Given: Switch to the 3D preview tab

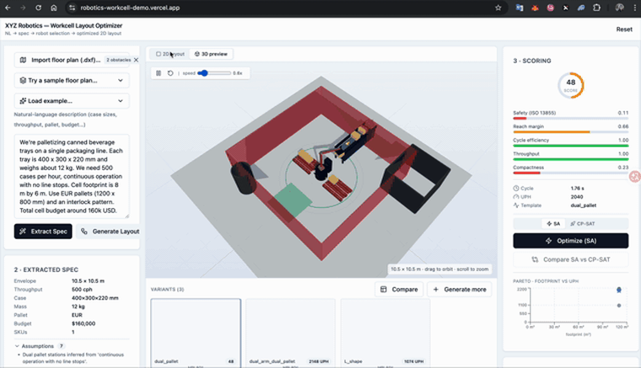Looking at the screenshot, I should (211, 54).
